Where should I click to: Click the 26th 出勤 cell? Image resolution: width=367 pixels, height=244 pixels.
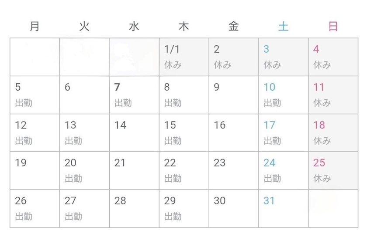35,209
